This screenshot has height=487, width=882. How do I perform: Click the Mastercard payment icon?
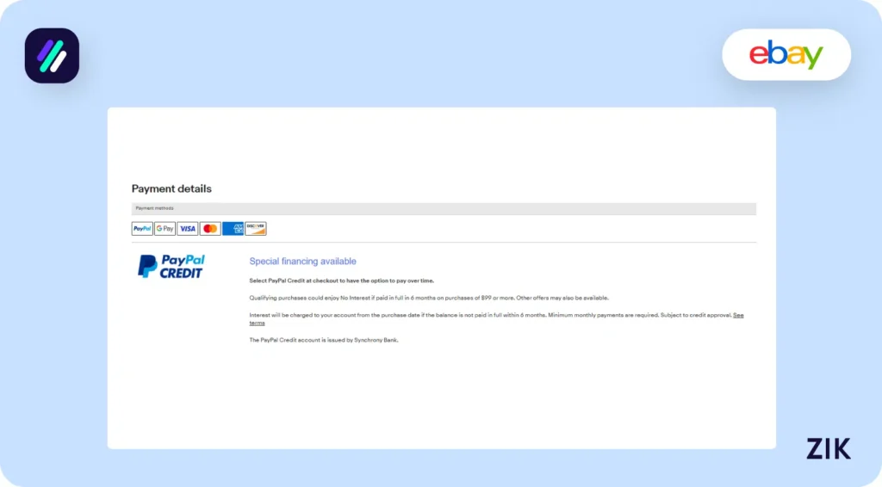tap(210, 229)
